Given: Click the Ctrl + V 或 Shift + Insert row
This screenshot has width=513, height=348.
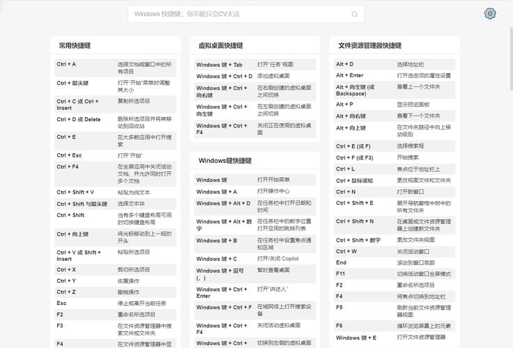Looking at the screenshot, I should (x=115, y=255).
